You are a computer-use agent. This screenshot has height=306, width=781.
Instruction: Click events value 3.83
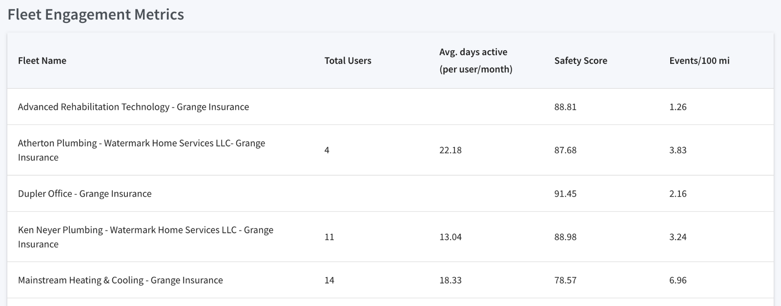tap(678, 150)
